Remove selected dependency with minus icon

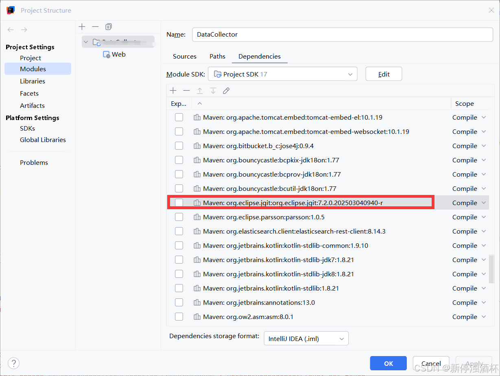(x=186, y=90)
